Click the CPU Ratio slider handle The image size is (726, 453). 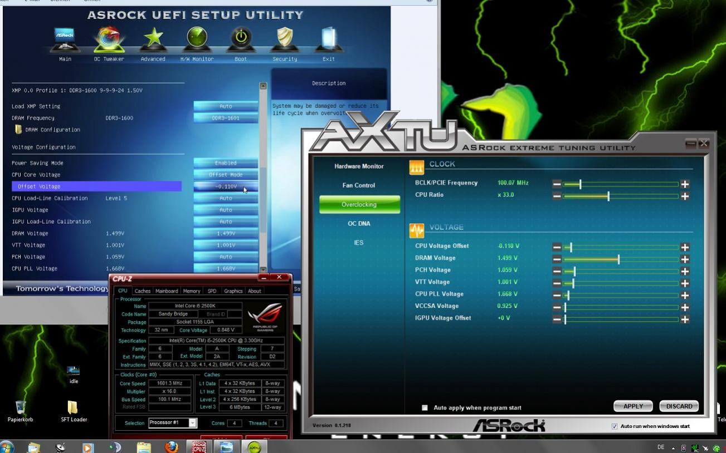[608, 196]
